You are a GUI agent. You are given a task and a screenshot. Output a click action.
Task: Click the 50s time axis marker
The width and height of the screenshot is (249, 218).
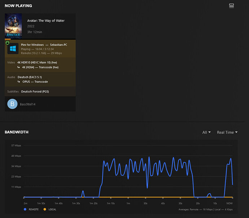(145, 203)
